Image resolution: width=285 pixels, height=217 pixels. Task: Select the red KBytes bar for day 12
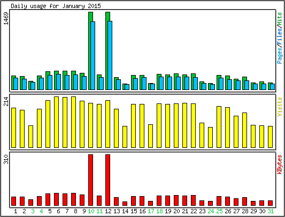tap(107, 180)
